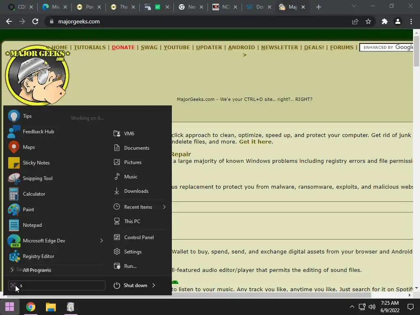
Task: Open Chrome tab search dropdown
Action: [354, 6]
